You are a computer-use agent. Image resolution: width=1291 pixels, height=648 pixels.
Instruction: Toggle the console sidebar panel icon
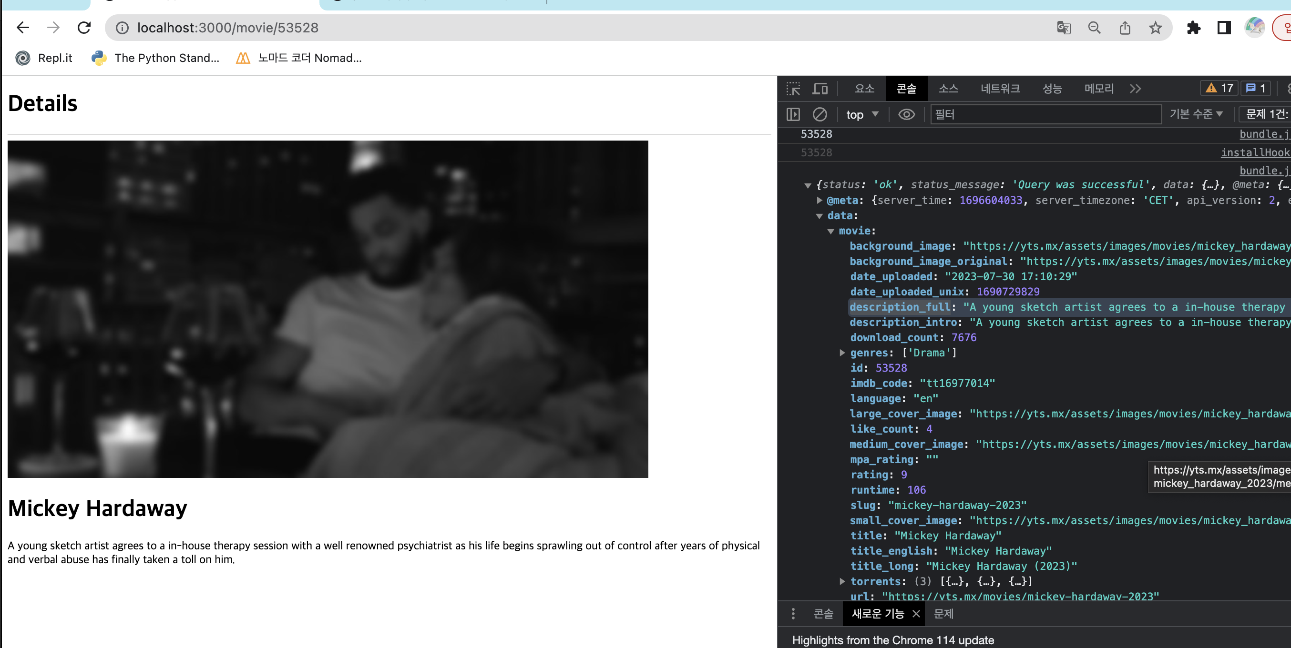793,115
